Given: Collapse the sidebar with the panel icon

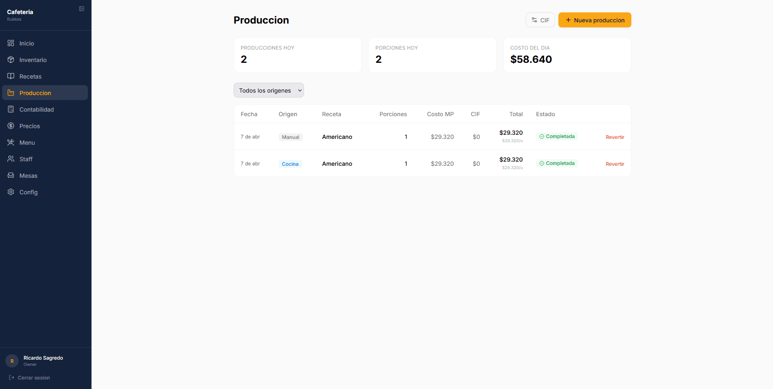Looking at the screenshot, I should pyautogui.click(x=82, y=9).
